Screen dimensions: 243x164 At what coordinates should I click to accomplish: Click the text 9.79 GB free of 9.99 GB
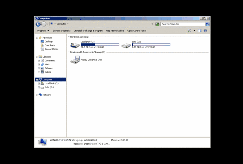[143, 47]
